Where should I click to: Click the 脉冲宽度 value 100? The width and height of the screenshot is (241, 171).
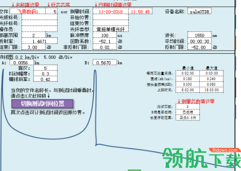click(x=104, y=35)
